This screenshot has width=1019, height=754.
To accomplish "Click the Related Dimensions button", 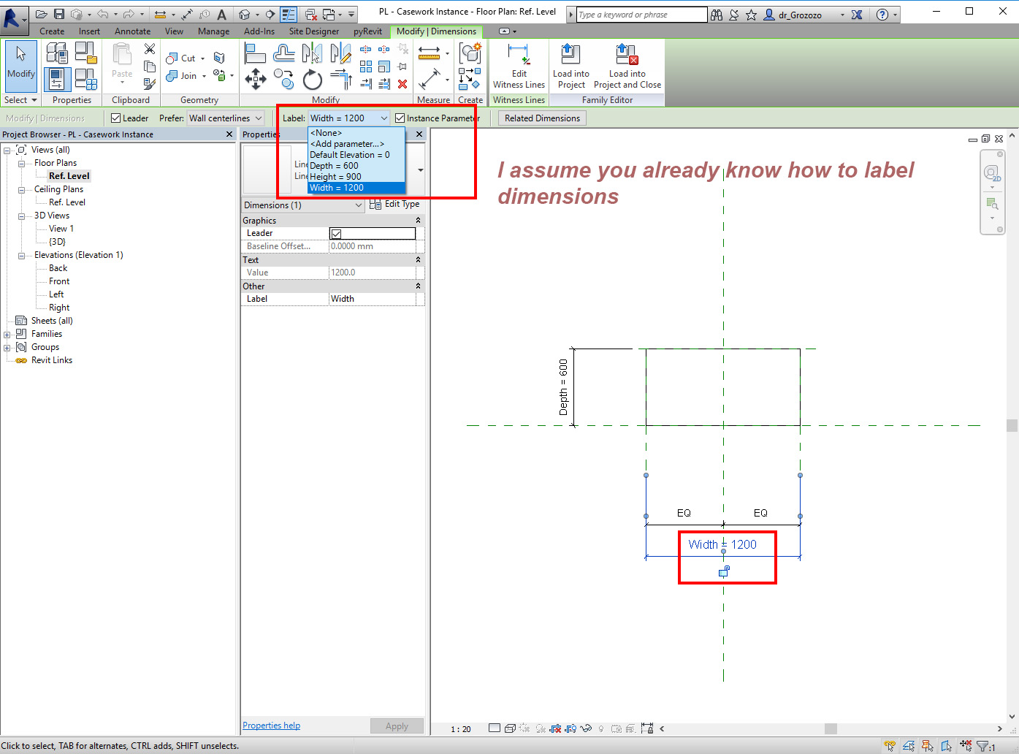I will point(541,118).
